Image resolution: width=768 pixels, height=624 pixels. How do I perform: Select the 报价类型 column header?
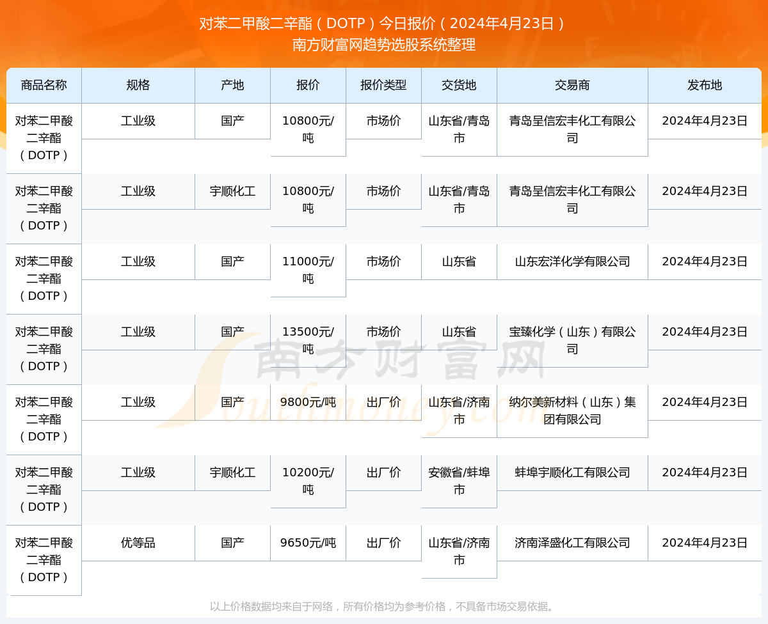[x=383, y=85]
